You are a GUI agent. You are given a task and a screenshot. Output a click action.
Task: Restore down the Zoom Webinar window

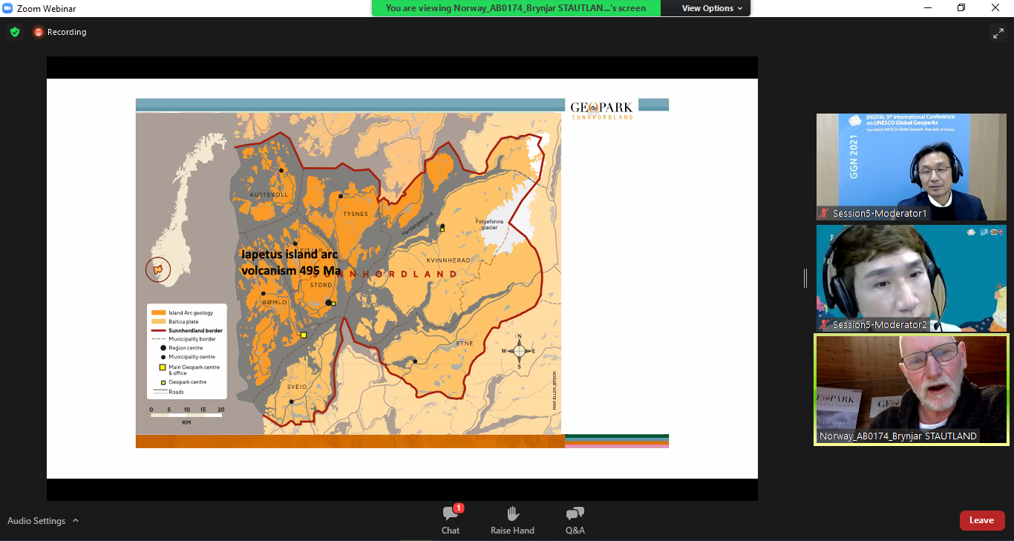click(961, 8)
